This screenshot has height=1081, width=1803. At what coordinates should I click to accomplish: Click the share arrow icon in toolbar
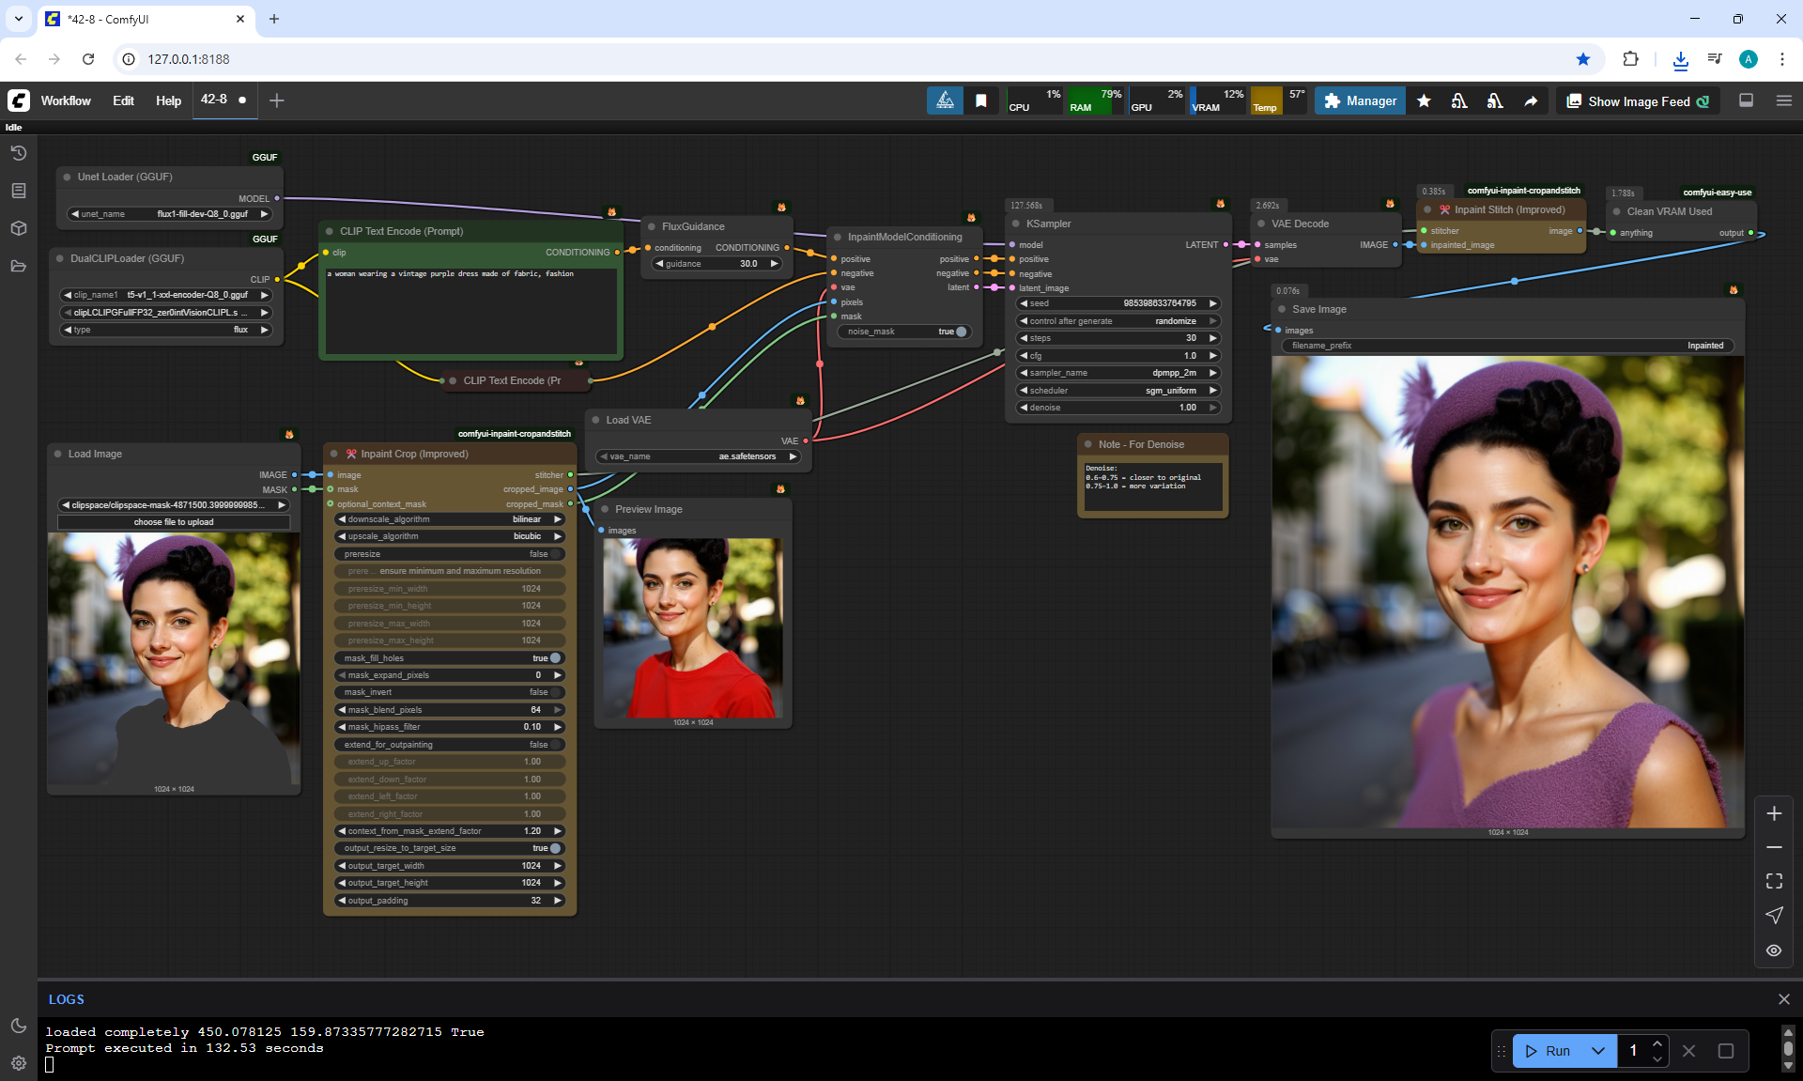tap(1531, 101)
